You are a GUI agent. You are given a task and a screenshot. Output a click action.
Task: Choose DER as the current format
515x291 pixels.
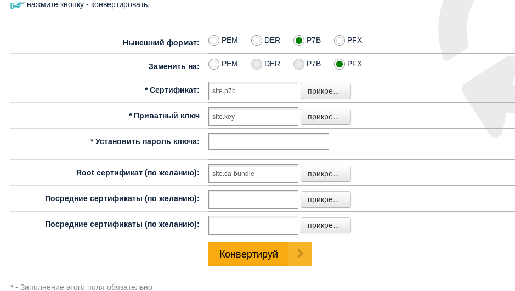coord(257,41)
